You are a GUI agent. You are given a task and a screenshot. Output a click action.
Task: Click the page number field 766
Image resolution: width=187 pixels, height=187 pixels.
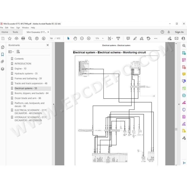[x=51, y=38]
